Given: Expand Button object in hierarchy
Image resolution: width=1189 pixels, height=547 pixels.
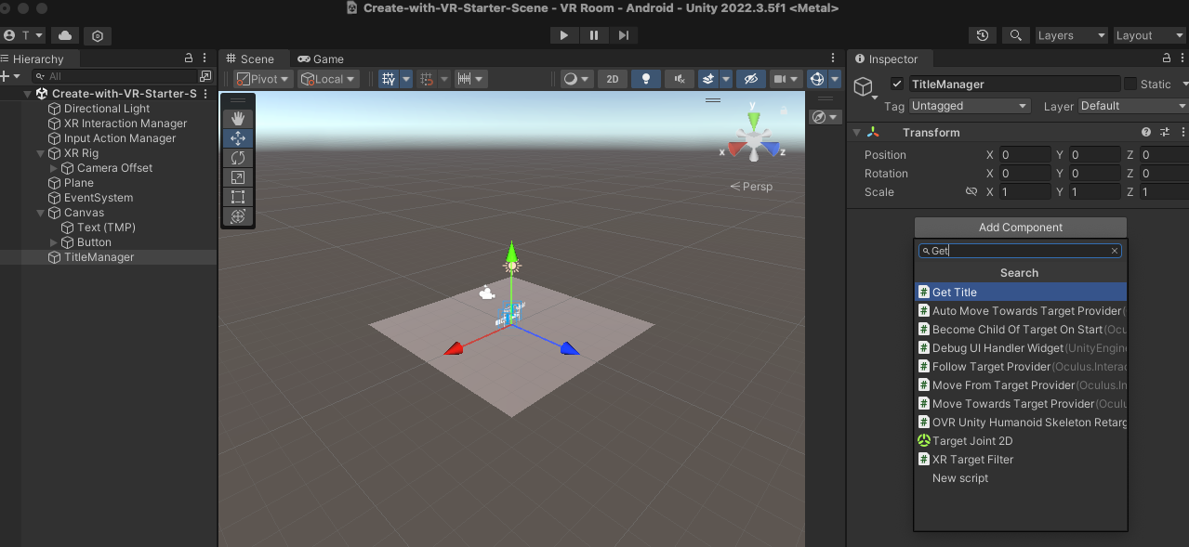Looking at the screenshot, I should pos(53,242).
